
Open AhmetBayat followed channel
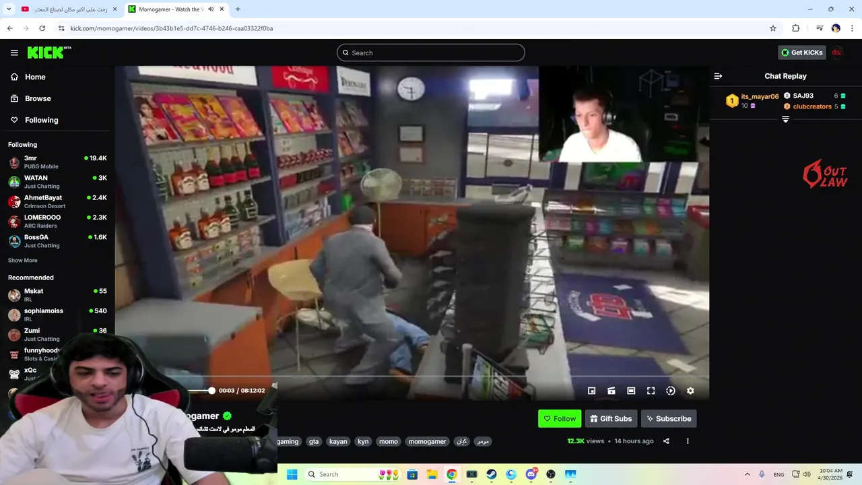57,201
